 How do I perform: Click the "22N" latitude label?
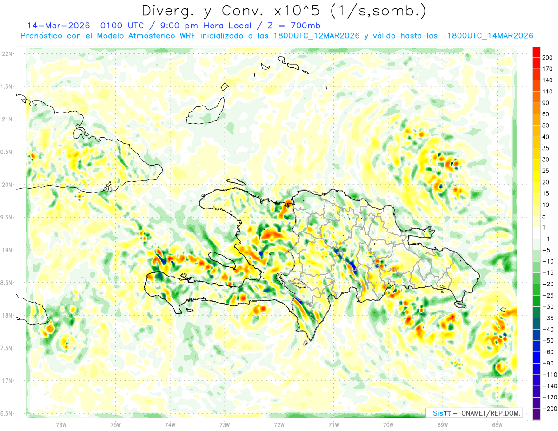point(7,54)
